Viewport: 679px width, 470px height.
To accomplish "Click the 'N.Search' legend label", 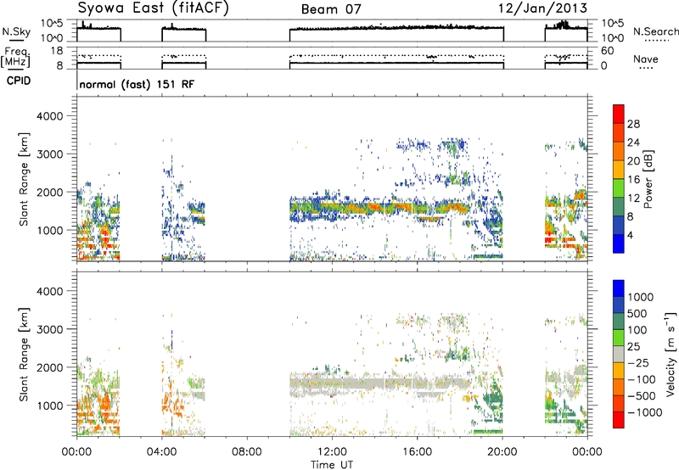I will [x=656, y=31].
